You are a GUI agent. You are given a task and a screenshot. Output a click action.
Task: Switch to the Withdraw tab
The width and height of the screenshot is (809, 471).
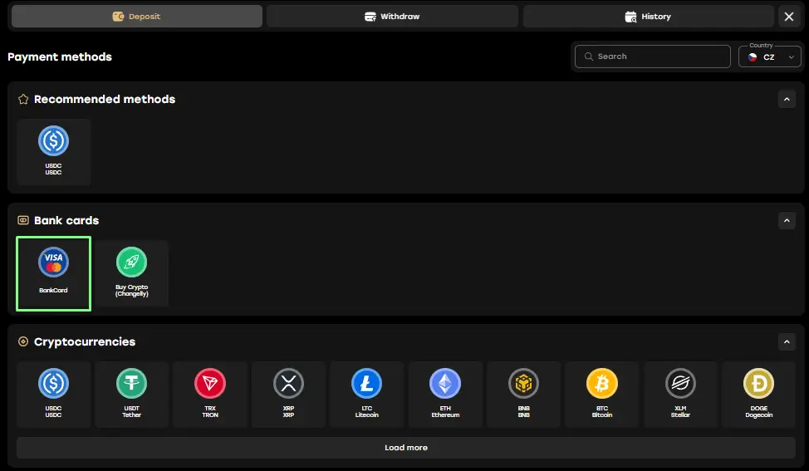392,17
